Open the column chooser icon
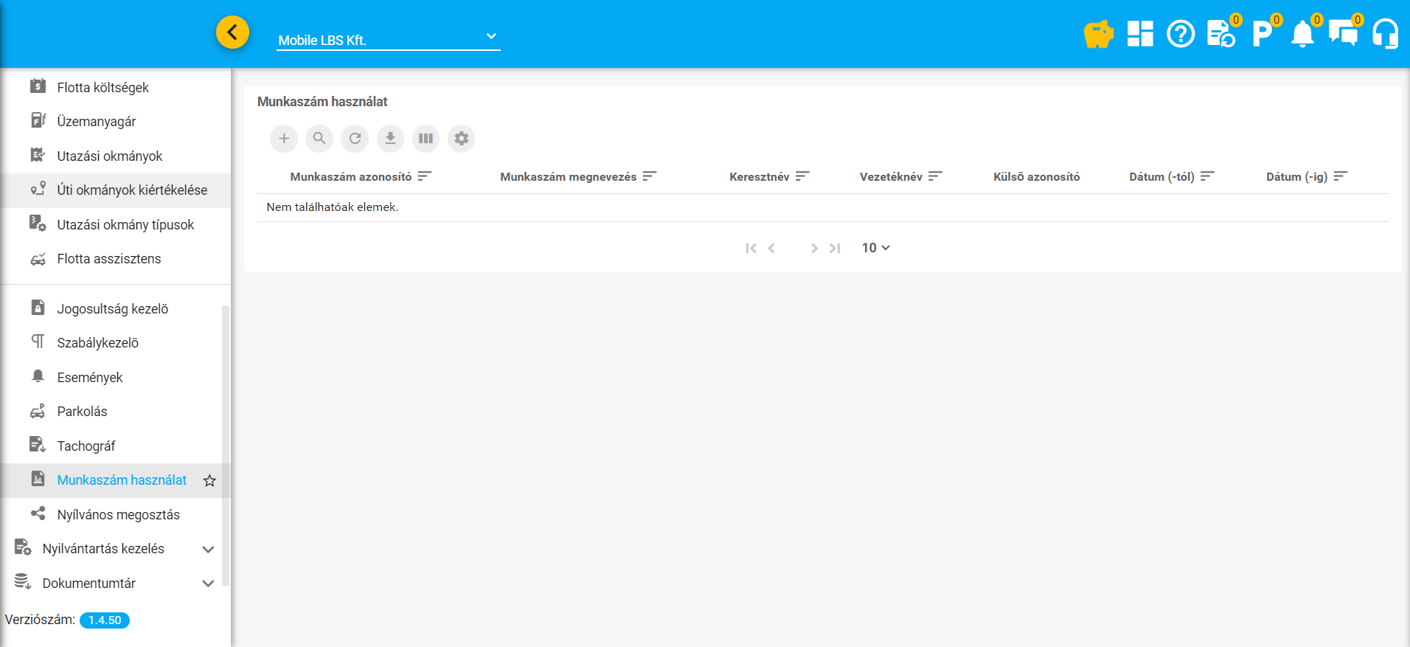This screenshot has height=647, width=1410. [426, 139]
